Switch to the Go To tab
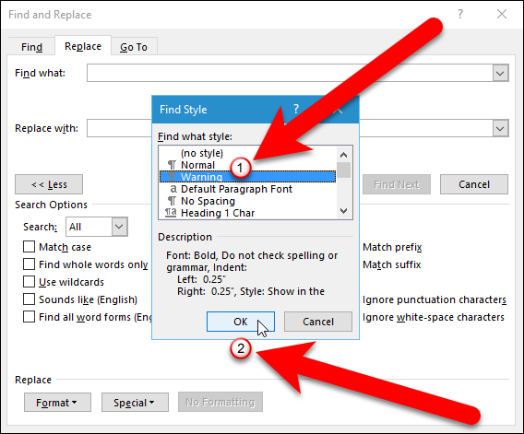The image size is (524, 434). pyautogui.click(x=134, y=47)
